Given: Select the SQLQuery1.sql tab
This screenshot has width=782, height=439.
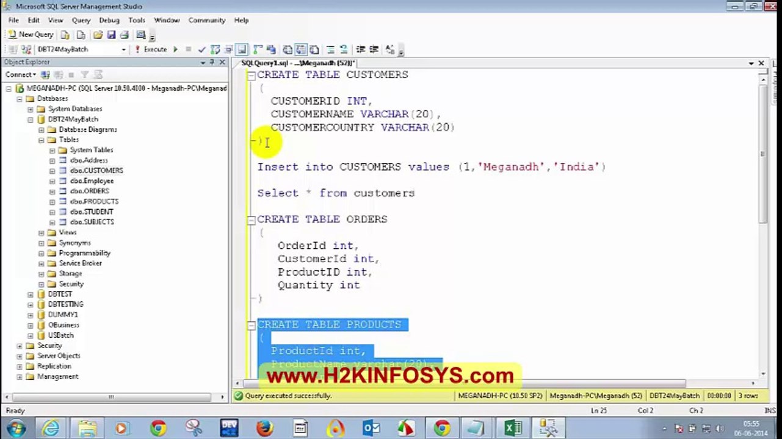Looking at the screenshot, I should tap(297, 63).
